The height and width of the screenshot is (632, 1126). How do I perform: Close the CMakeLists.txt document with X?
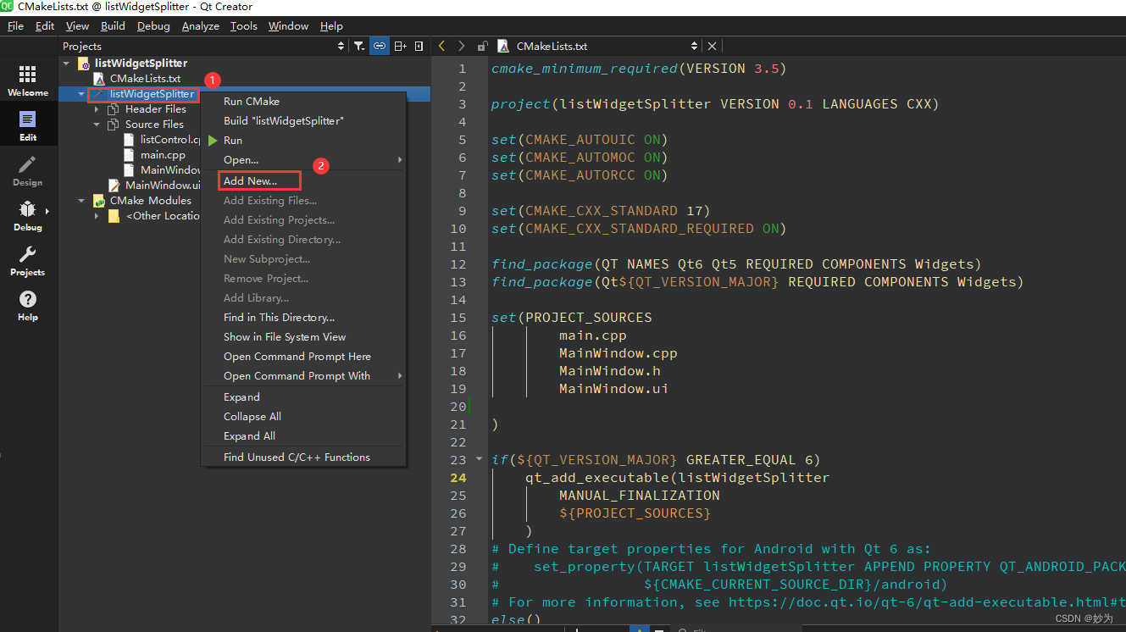coord(712,47)
